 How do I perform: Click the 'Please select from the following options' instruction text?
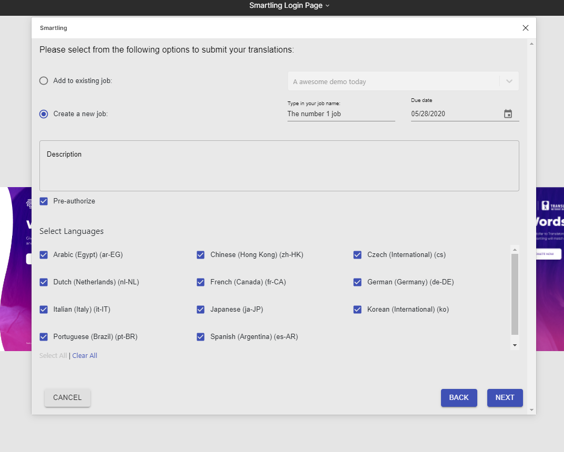(167, 50)
